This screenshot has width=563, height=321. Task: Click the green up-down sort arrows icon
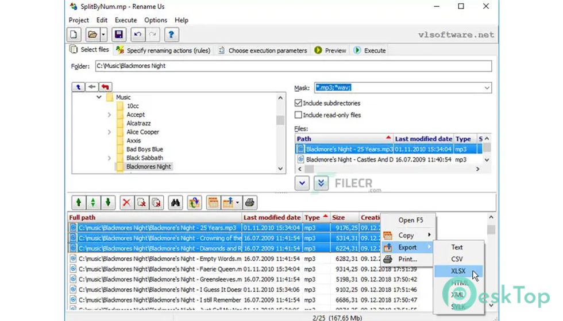93,203
